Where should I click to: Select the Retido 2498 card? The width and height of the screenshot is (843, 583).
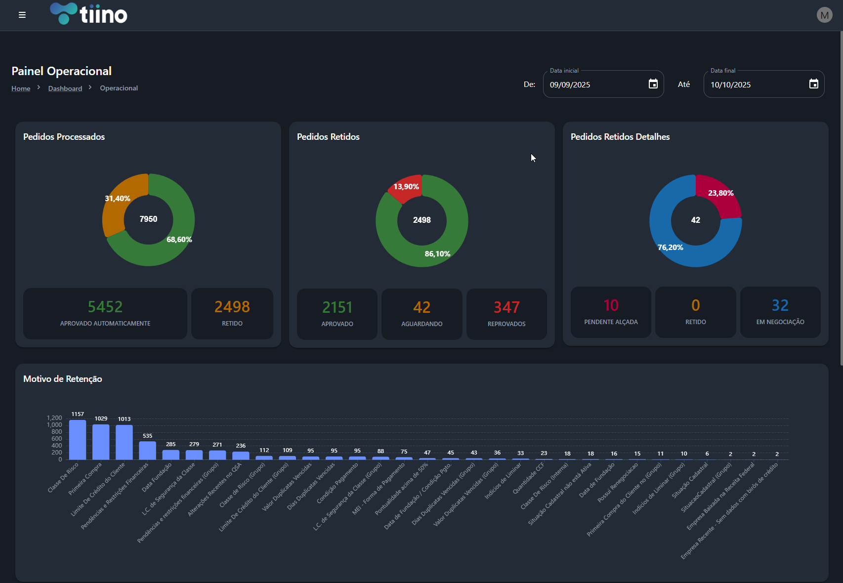[232, 314]
